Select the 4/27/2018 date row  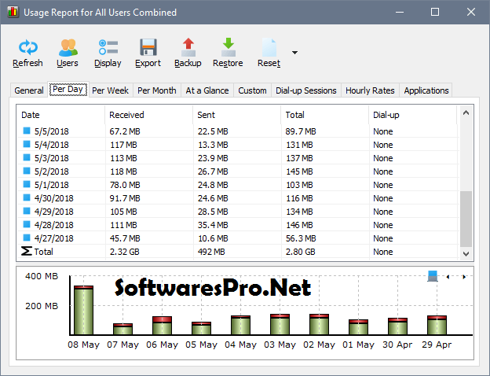[237, 238]
